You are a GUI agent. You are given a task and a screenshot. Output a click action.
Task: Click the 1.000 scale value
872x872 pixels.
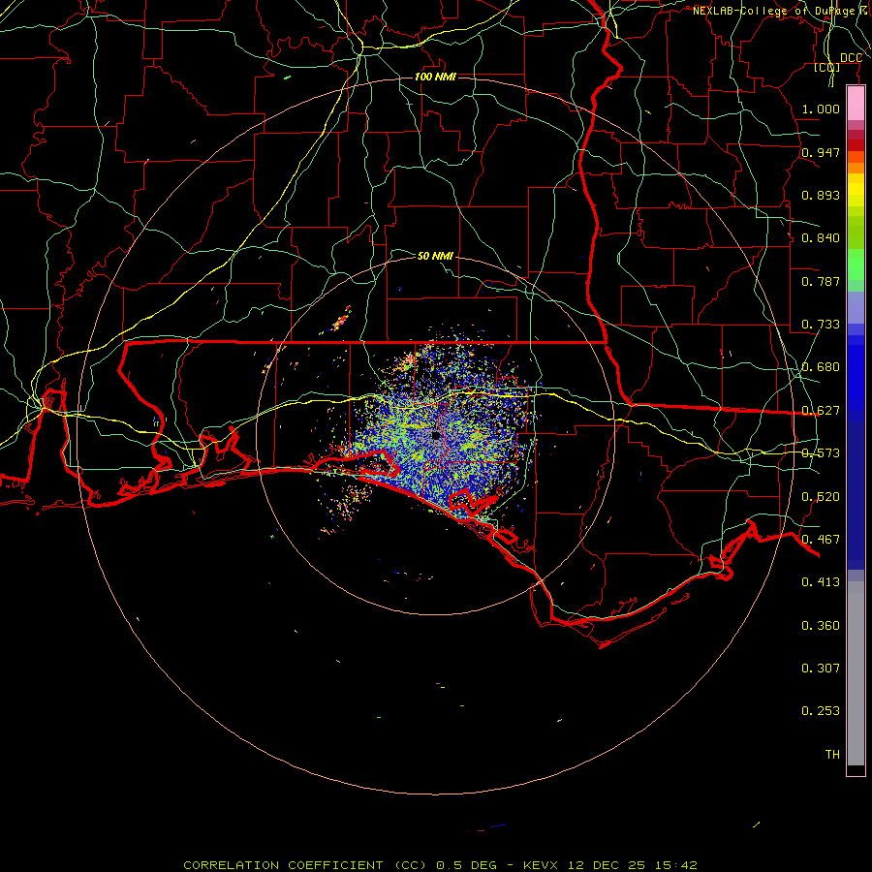coord(821,109)
